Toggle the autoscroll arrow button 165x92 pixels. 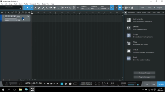(120, 8)
